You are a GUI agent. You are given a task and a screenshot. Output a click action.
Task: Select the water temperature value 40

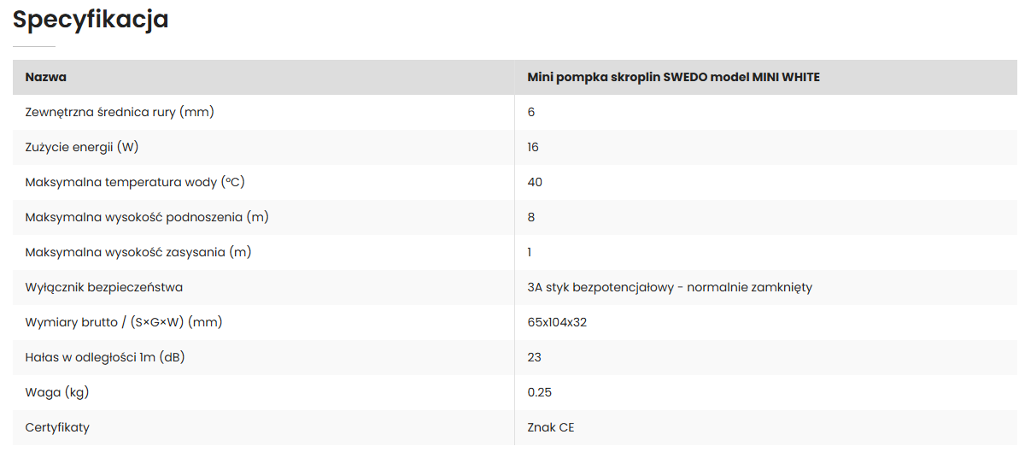(x=535, y=182)
